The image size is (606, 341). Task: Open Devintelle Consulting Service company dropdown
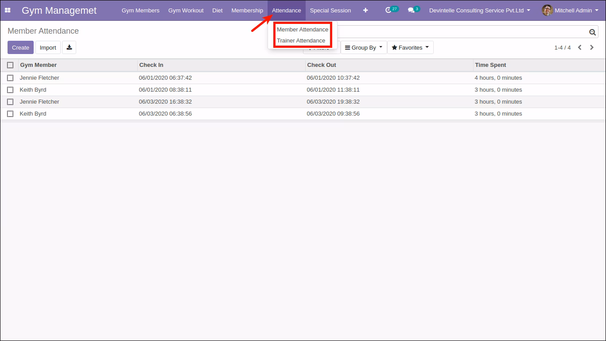point(480,10)
